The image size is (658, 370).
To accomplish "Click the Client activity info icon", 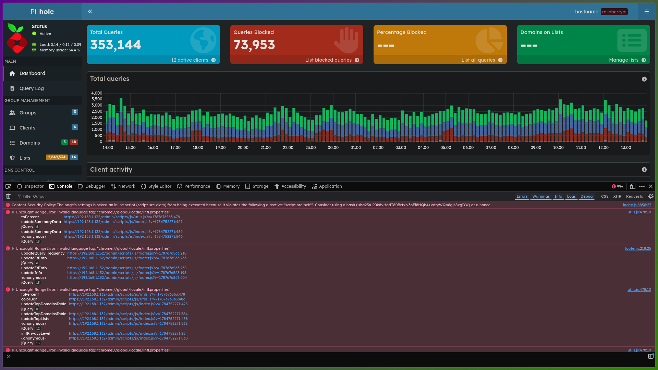I will tap(644, 170).
